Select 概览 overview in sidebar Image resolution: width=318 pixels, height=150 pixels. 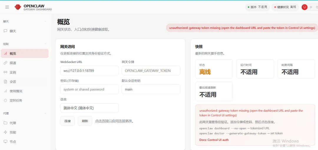click(x=24, y=54)
